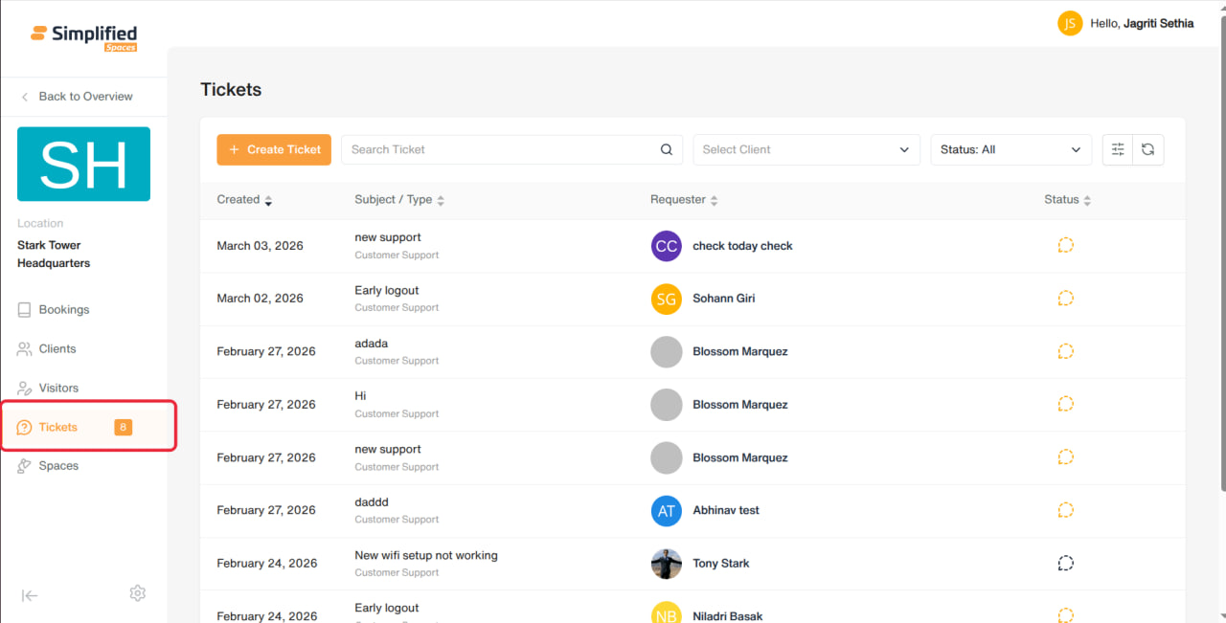This screenshot has height=623, width=1226.
Task: Sort by Requester column header
Action: (684, 199)
